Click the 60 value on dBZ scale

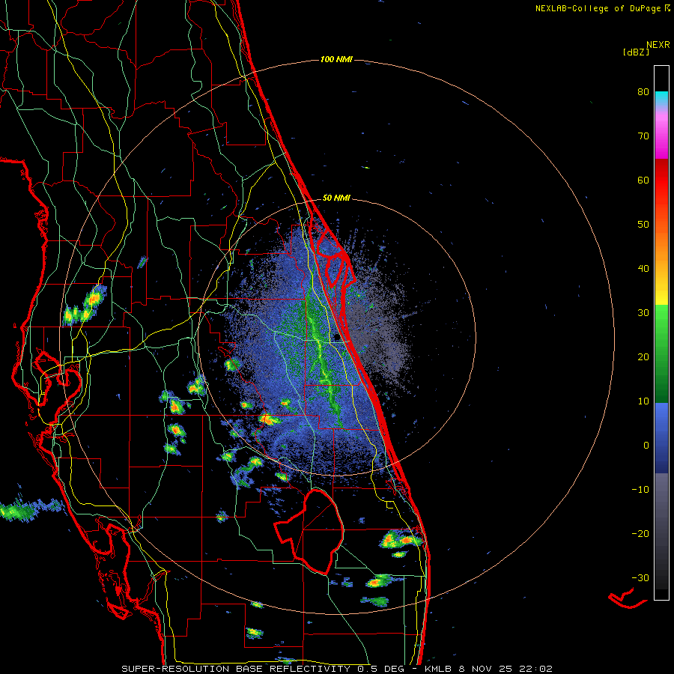pos(643,180)
